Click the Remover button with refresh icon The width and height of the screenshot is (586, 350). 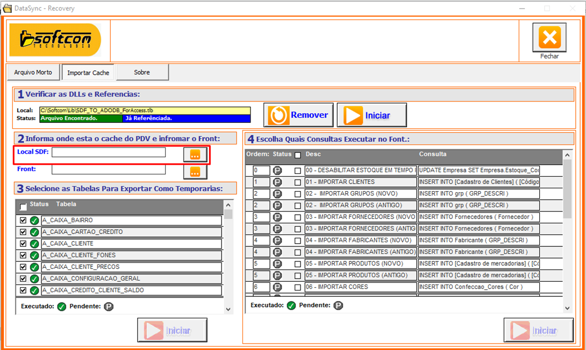pos(298,115)
